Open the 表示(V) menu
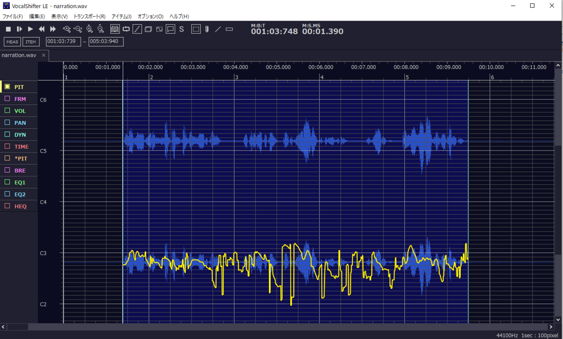 pos(60,16)
